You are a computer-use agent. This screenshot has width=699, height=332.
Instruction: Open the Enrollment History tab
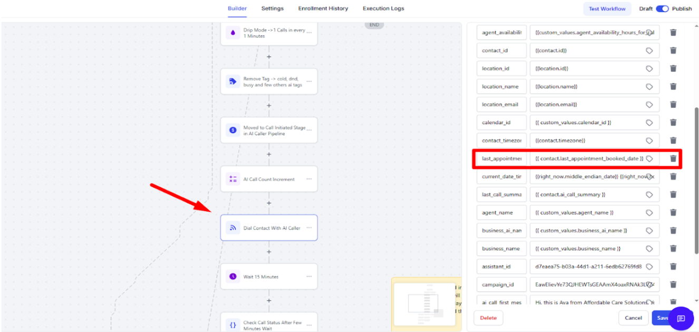click(323, 8)
